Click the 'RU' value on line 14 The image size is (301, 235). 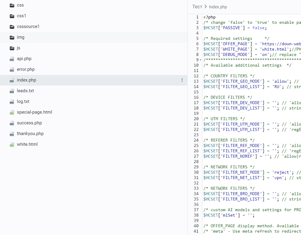[277, 87]
